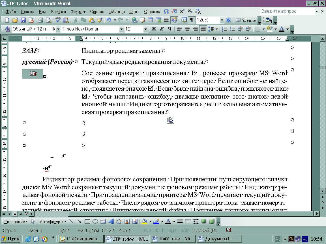Open a file with the Open folder icon

[x=15, y=20]
